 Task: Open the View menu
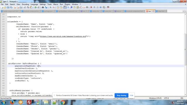click(x=18, y=4)
